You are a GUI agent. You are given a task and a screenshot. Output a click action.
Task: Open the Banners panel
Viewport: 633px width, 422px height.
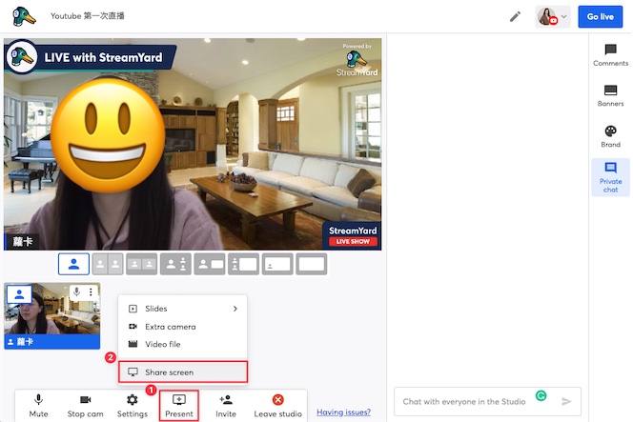tap(610, 95)
